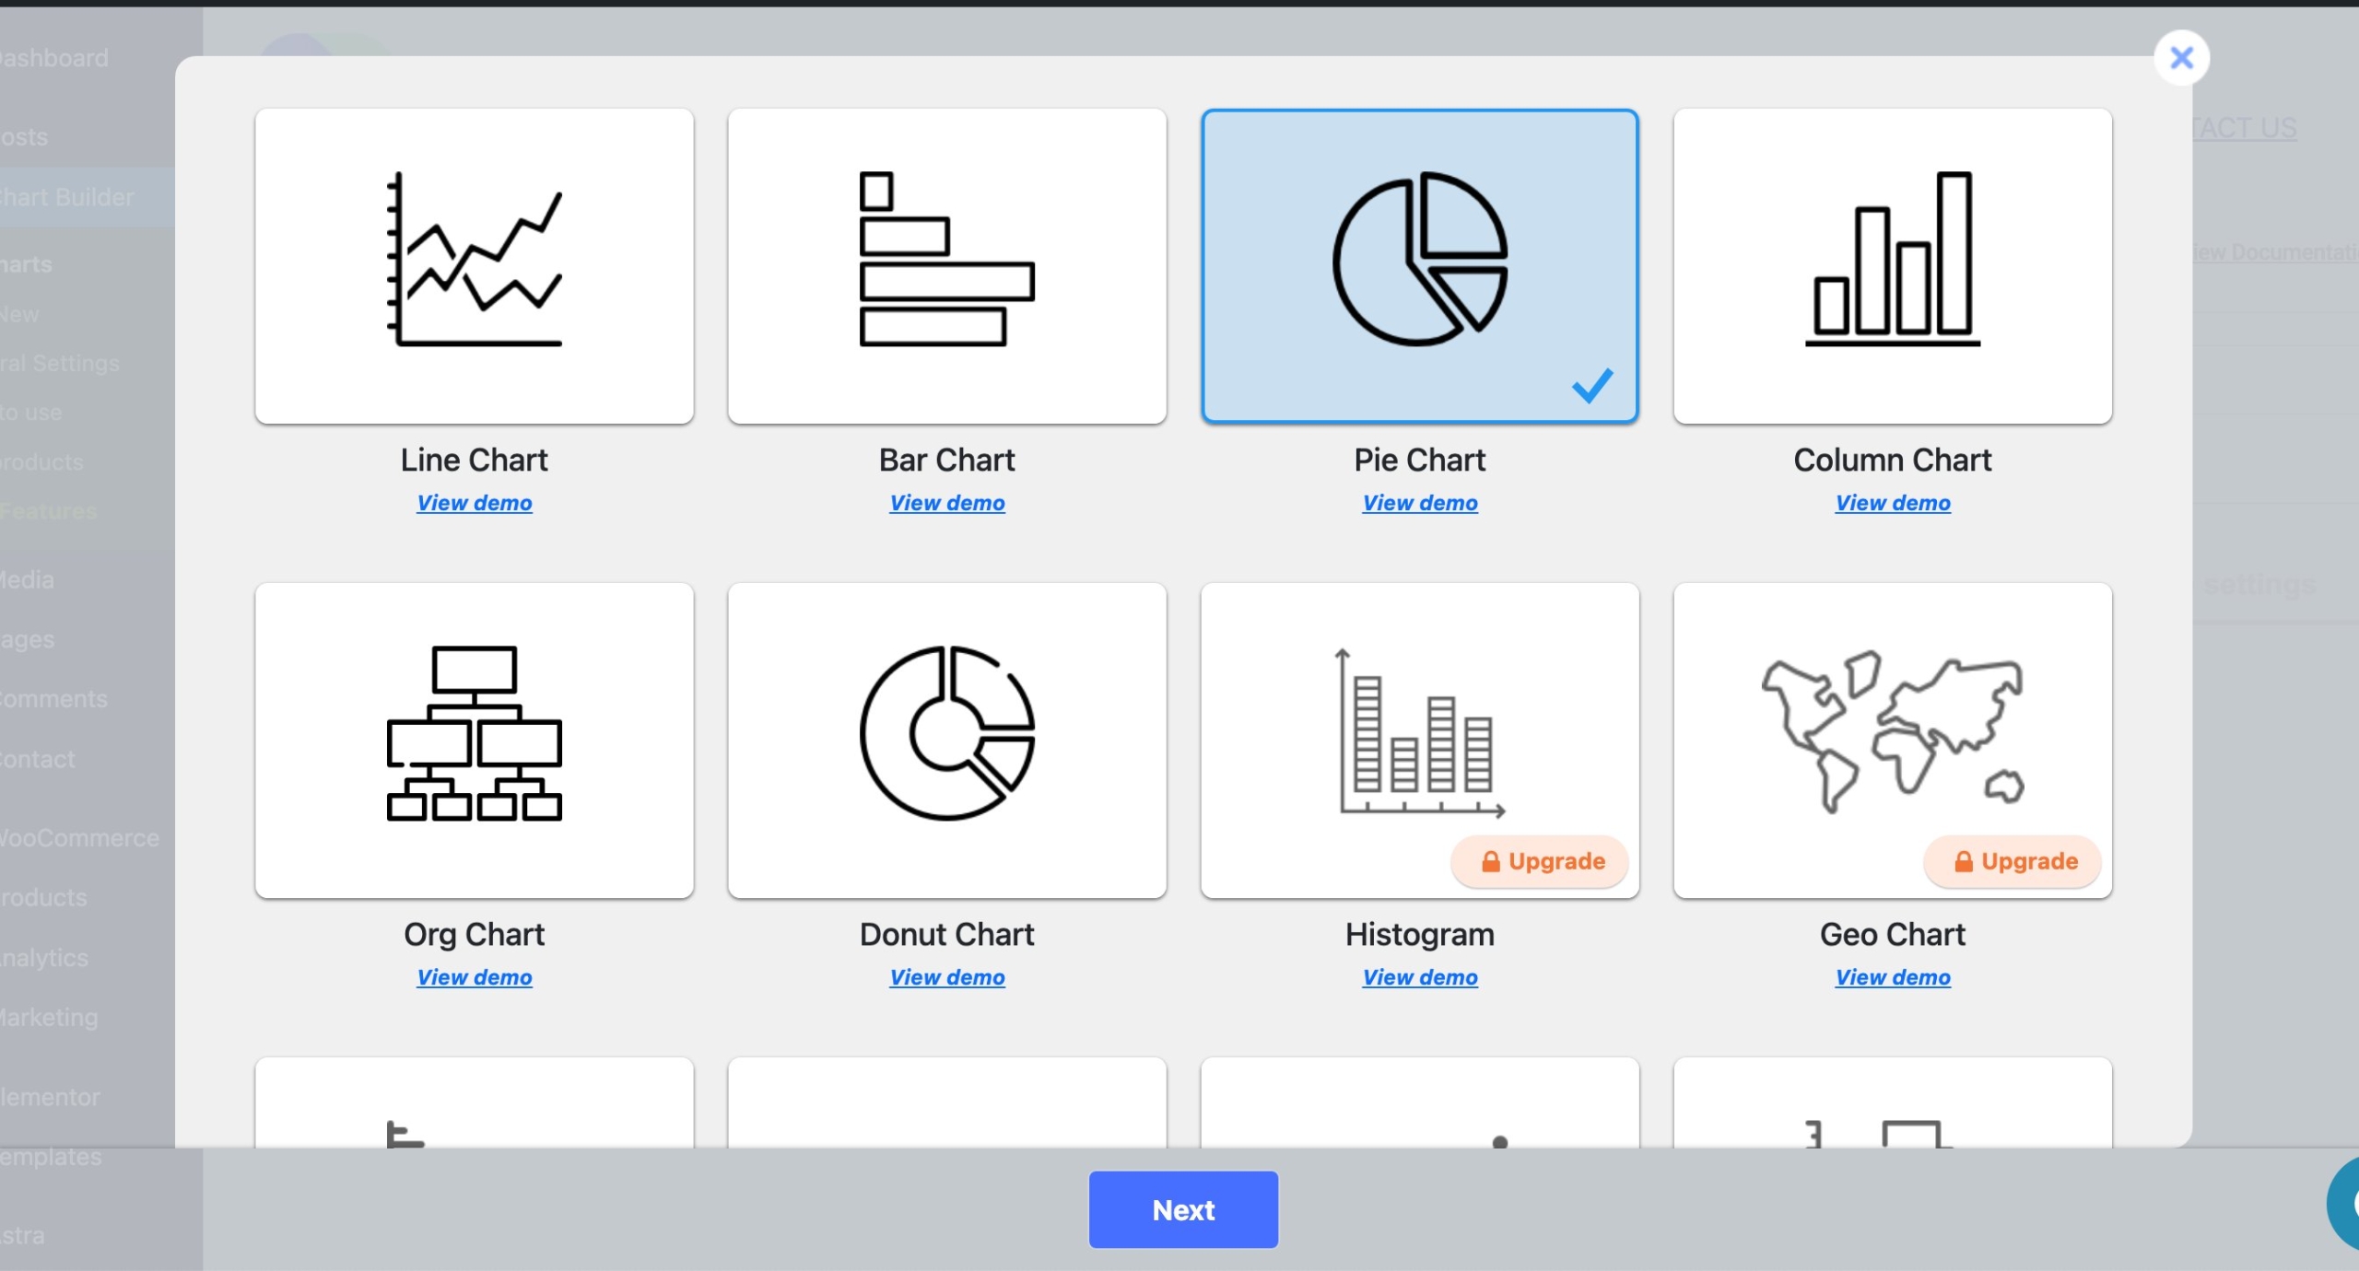Click the Upgrade badge on Histogram
This screenshot has height=1271, width=2359.
pyautogui.click(x=1541, y=861)
